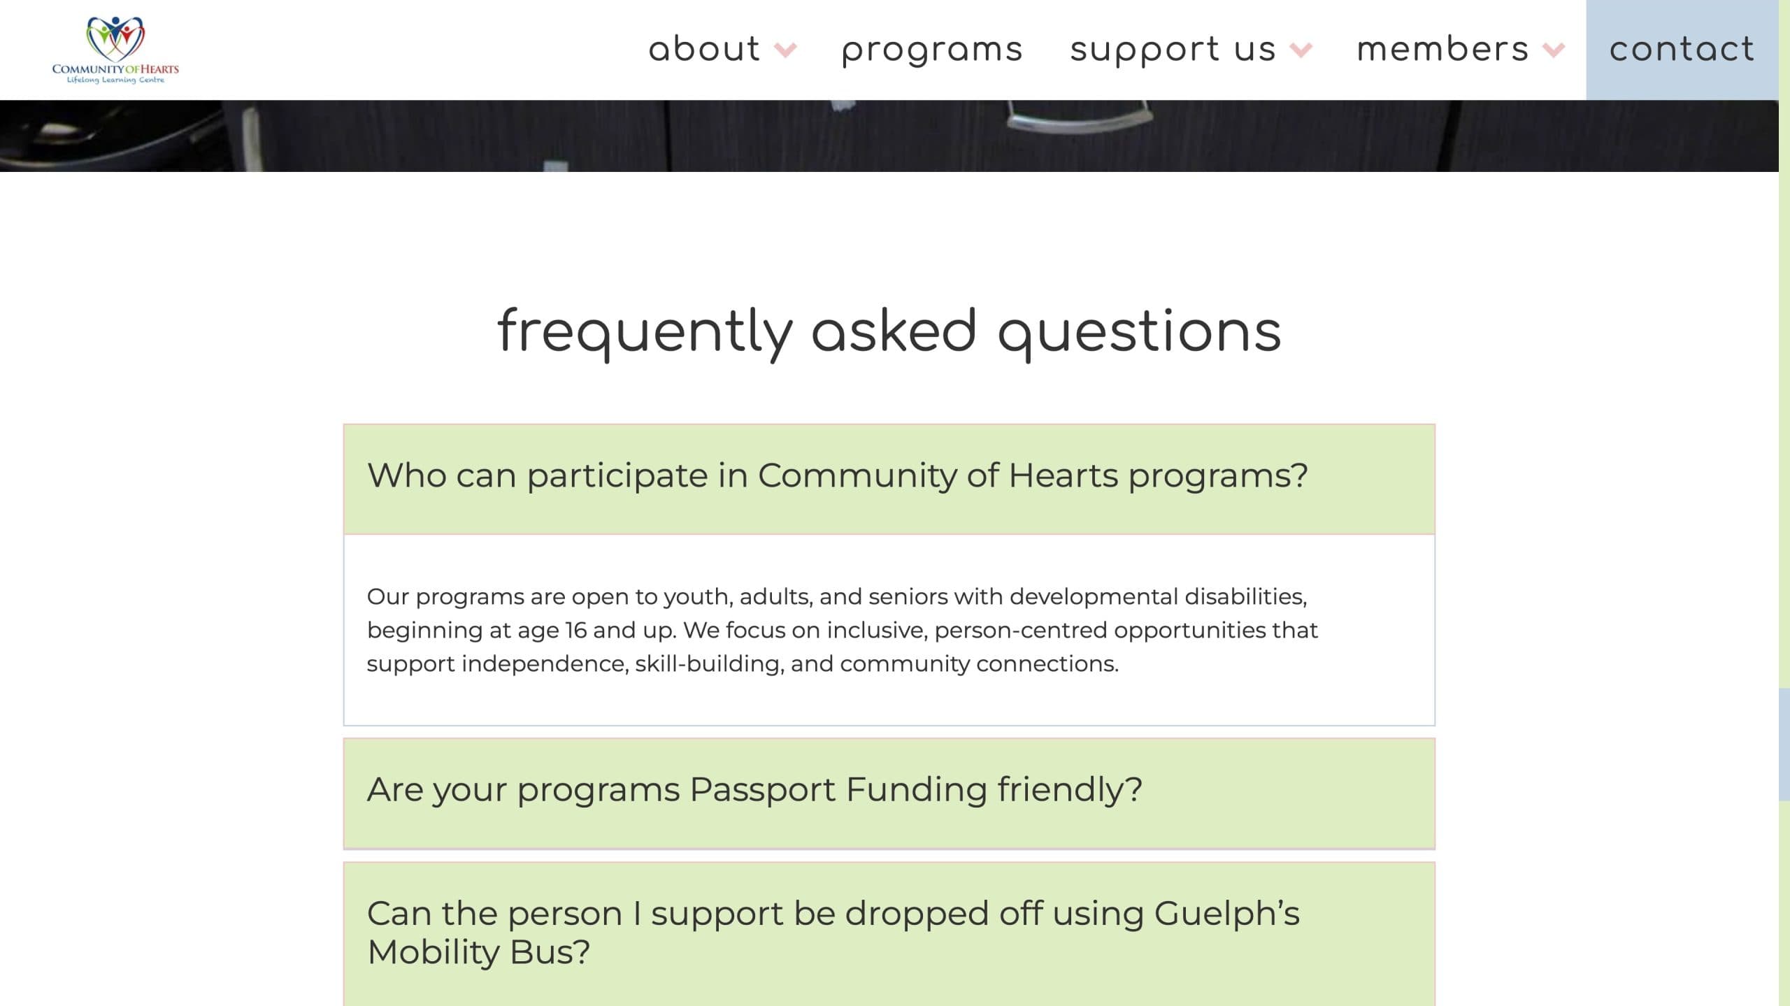Expand the Guelph's Mobility Bus question
Viewport: 1790px width, 1006px height.
(888, 933)
